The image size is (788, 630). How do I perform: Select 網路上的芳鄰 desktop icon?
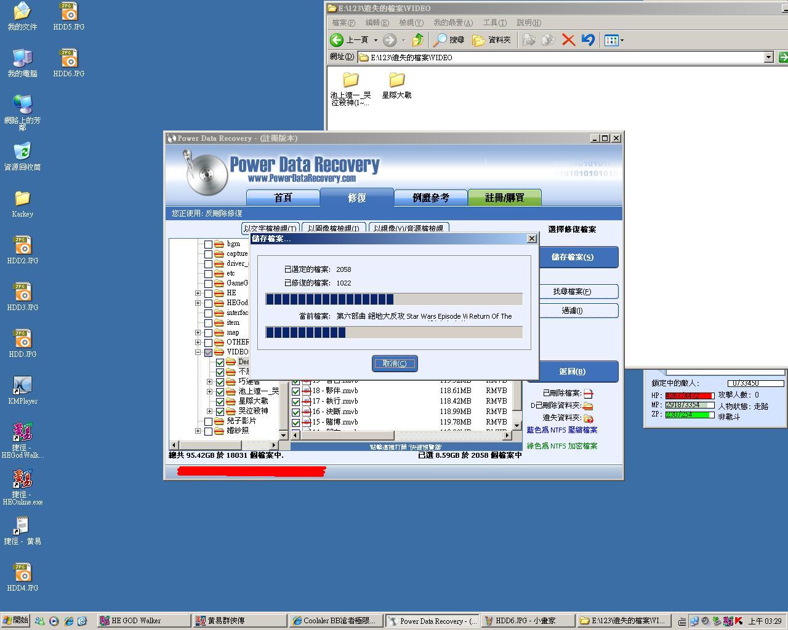[x=22, y=113]
